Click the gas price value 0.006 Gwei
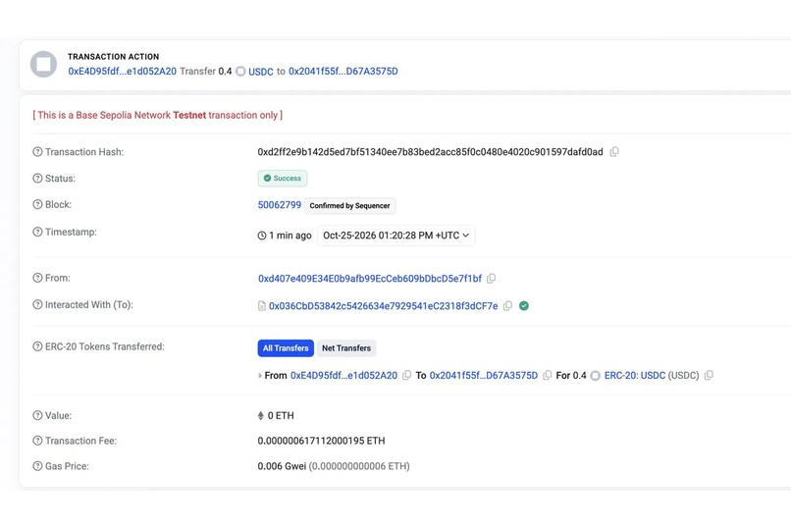 (x=282, y=466)
